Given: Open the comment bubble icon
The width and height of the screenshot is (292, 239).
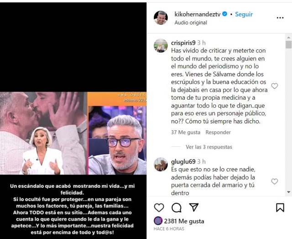Looking at the screenshot, I should tap(177, 207).
